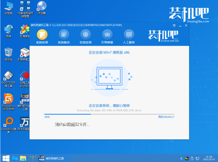This screenshot has height=162, width=218.
Task: Click the network tray icon
Action: (198, 158)
